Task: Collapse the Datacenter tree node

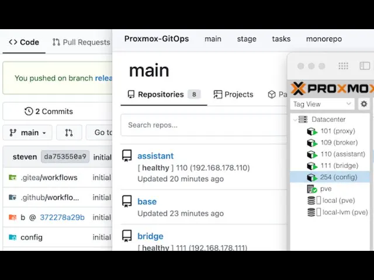Action: coord(295,119)
